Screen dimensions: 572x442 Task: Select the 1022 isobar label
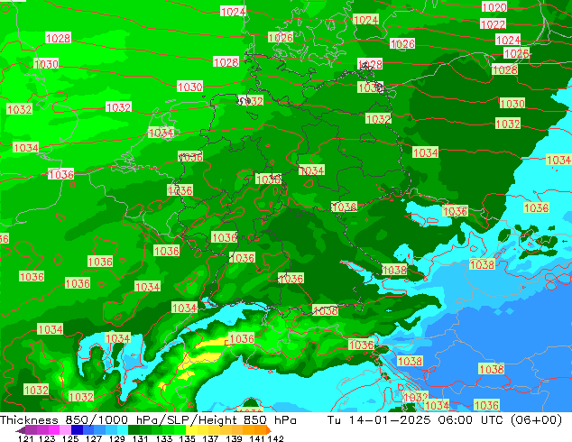point(494,24)
